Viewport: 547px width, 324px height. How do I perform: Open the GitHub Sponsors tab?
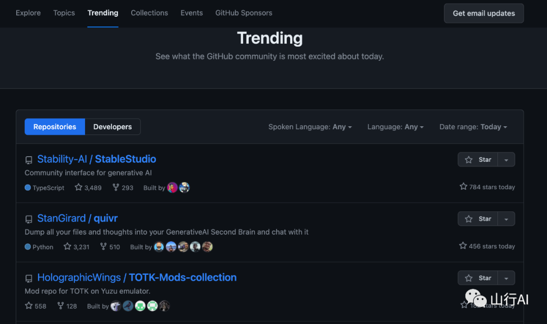244,13
